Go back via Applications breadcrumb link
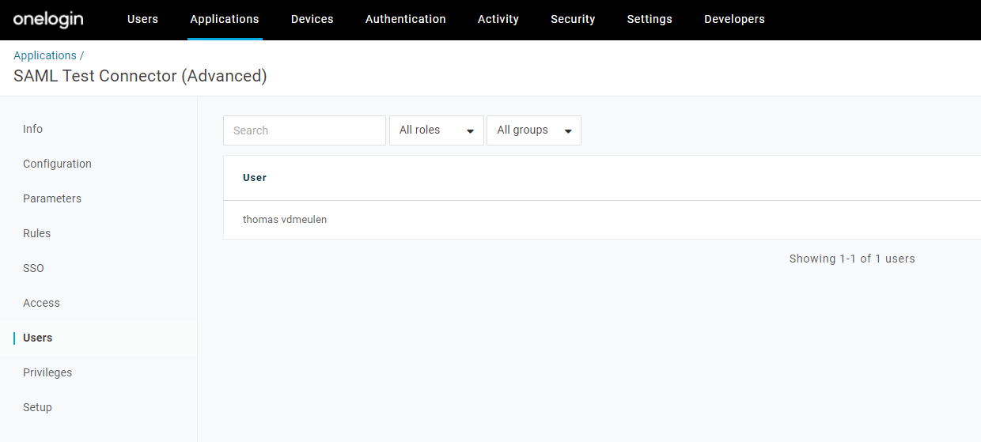Viewport: 981px width, 442px height. coord(45,55)
